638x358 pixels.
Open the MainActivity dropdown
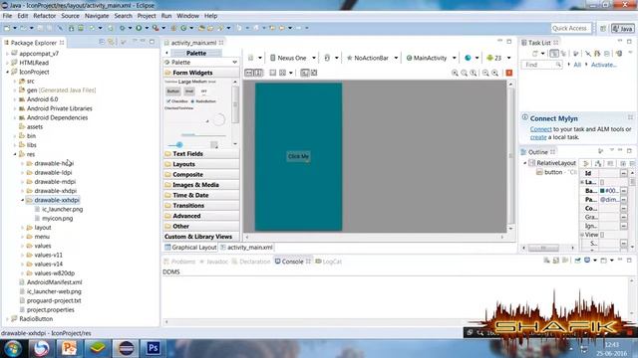[455, 58]
